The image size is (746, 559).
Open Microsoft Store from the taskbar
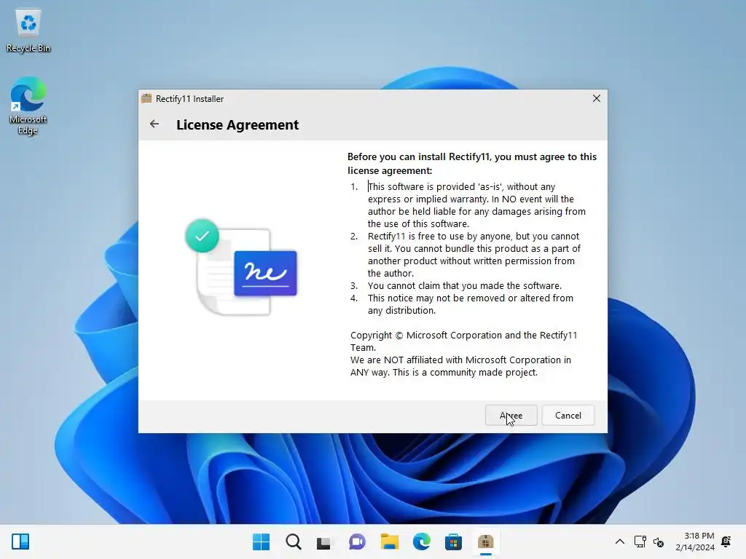[x=453, y=542]
